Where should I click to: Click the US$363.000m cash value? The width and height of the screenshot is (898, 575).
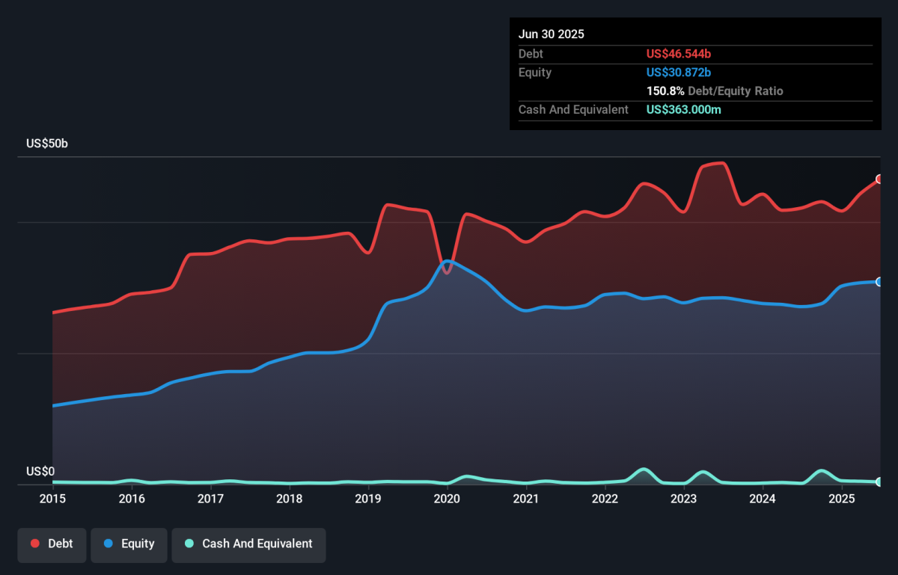click(684, 110)
